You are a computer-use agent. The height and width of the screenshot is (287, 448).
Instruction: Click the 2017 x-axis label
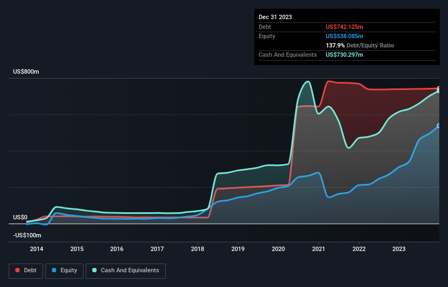[x=157, y=249]
